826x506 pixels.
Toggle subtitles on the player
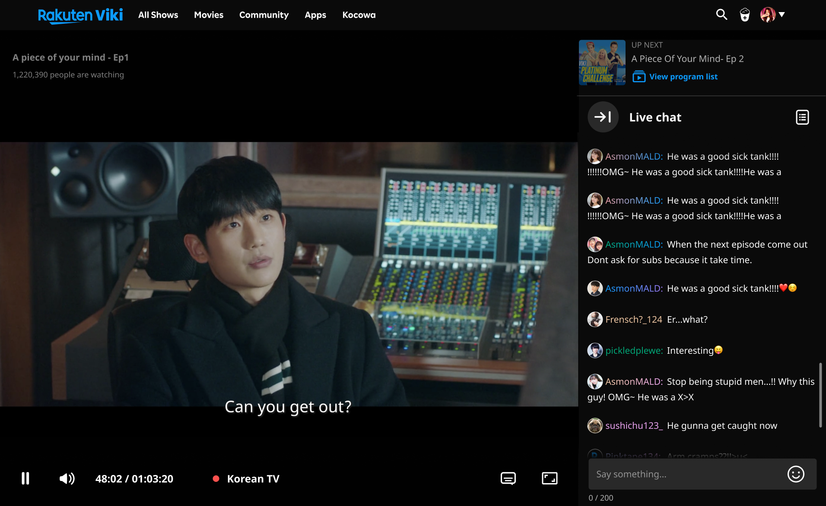point(508,478)
